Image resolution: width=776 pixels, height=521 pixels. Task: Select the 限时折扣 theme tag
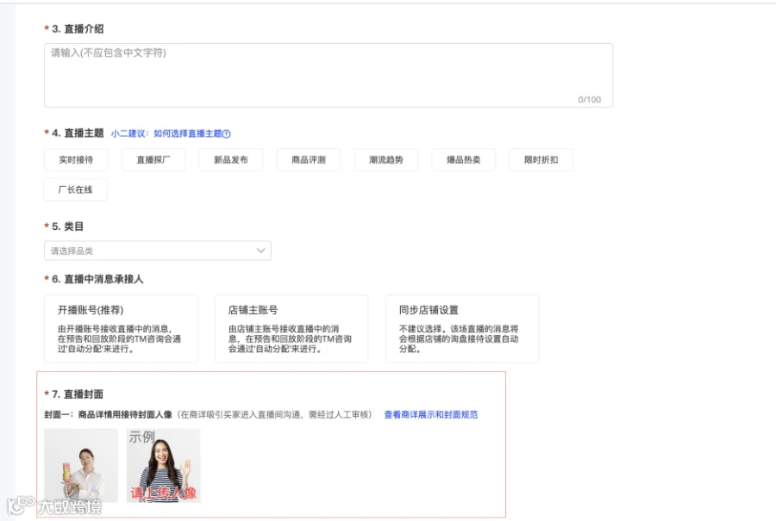click(541, 159)
